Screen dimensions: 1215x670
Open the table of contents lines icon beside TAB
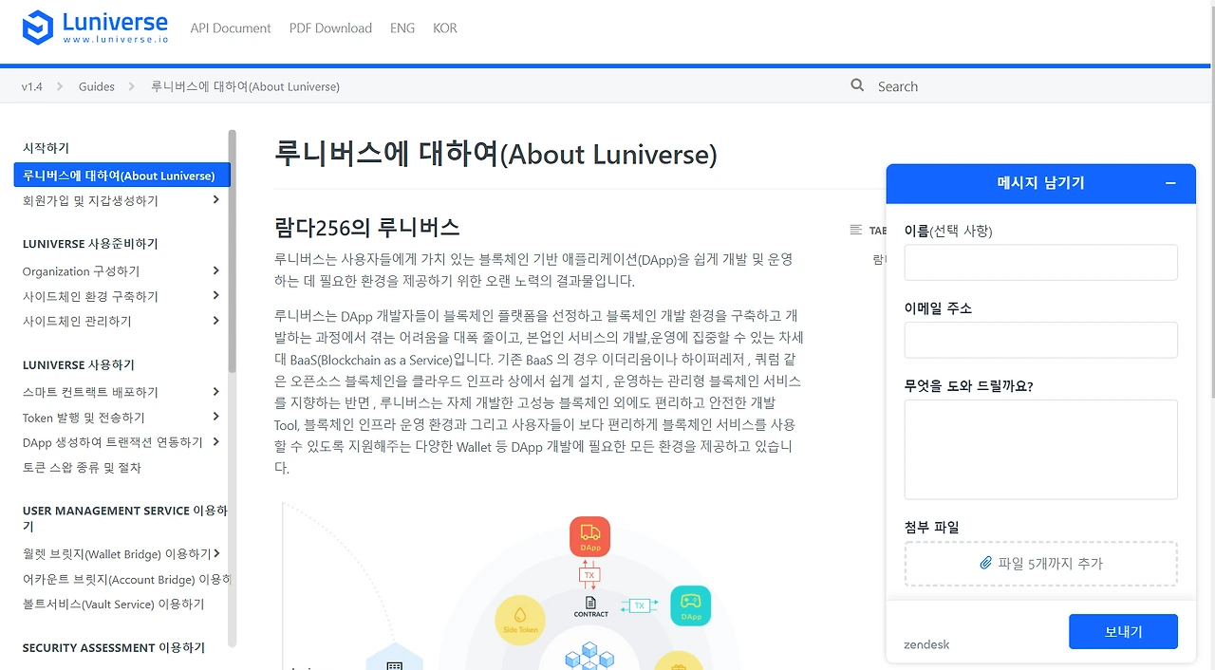[854, 230]
